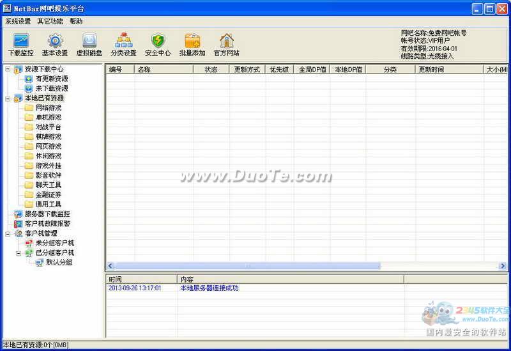Viewport: 511px width, 351px height.
Task: Collapse the 客户机管理 tree node
Action: pos(8,233)
